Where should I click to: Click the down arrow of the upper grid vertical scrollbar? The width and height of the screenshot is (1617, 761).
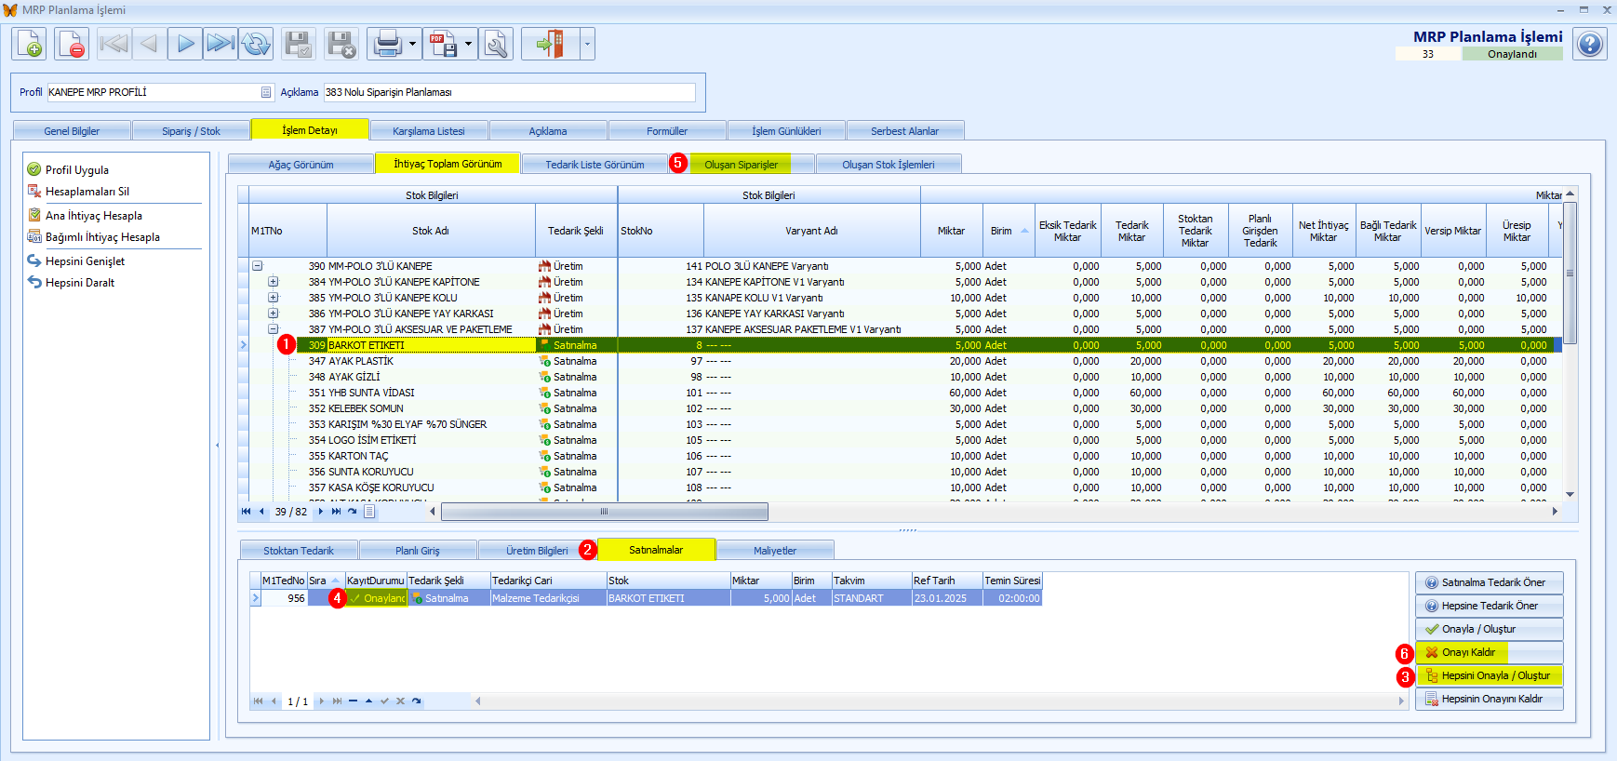pyautogui.click(x=1570, y=495)
